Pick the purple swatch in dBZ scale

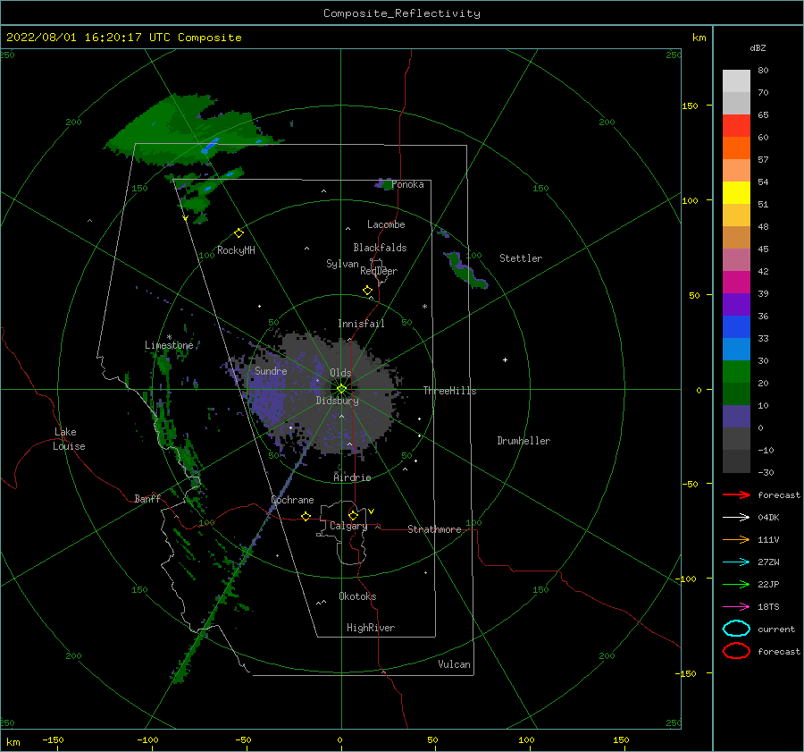click(736, 304)
